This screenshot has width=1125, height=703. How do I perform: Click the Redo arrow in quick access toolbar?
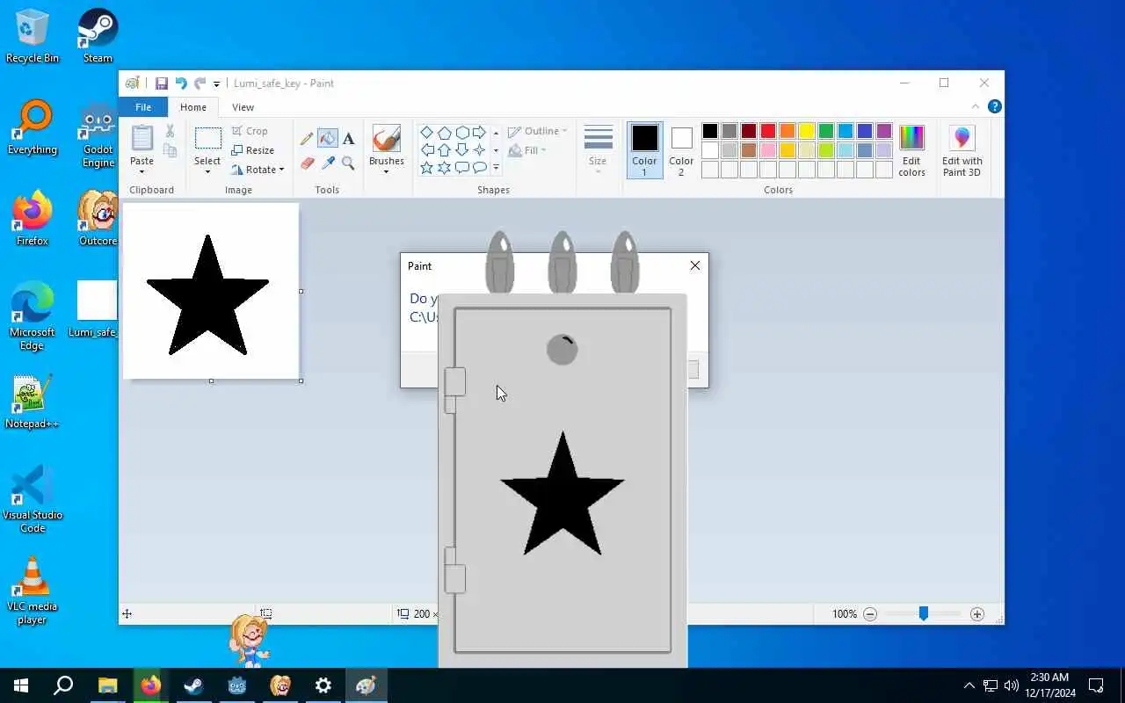(x=200, y=83)
